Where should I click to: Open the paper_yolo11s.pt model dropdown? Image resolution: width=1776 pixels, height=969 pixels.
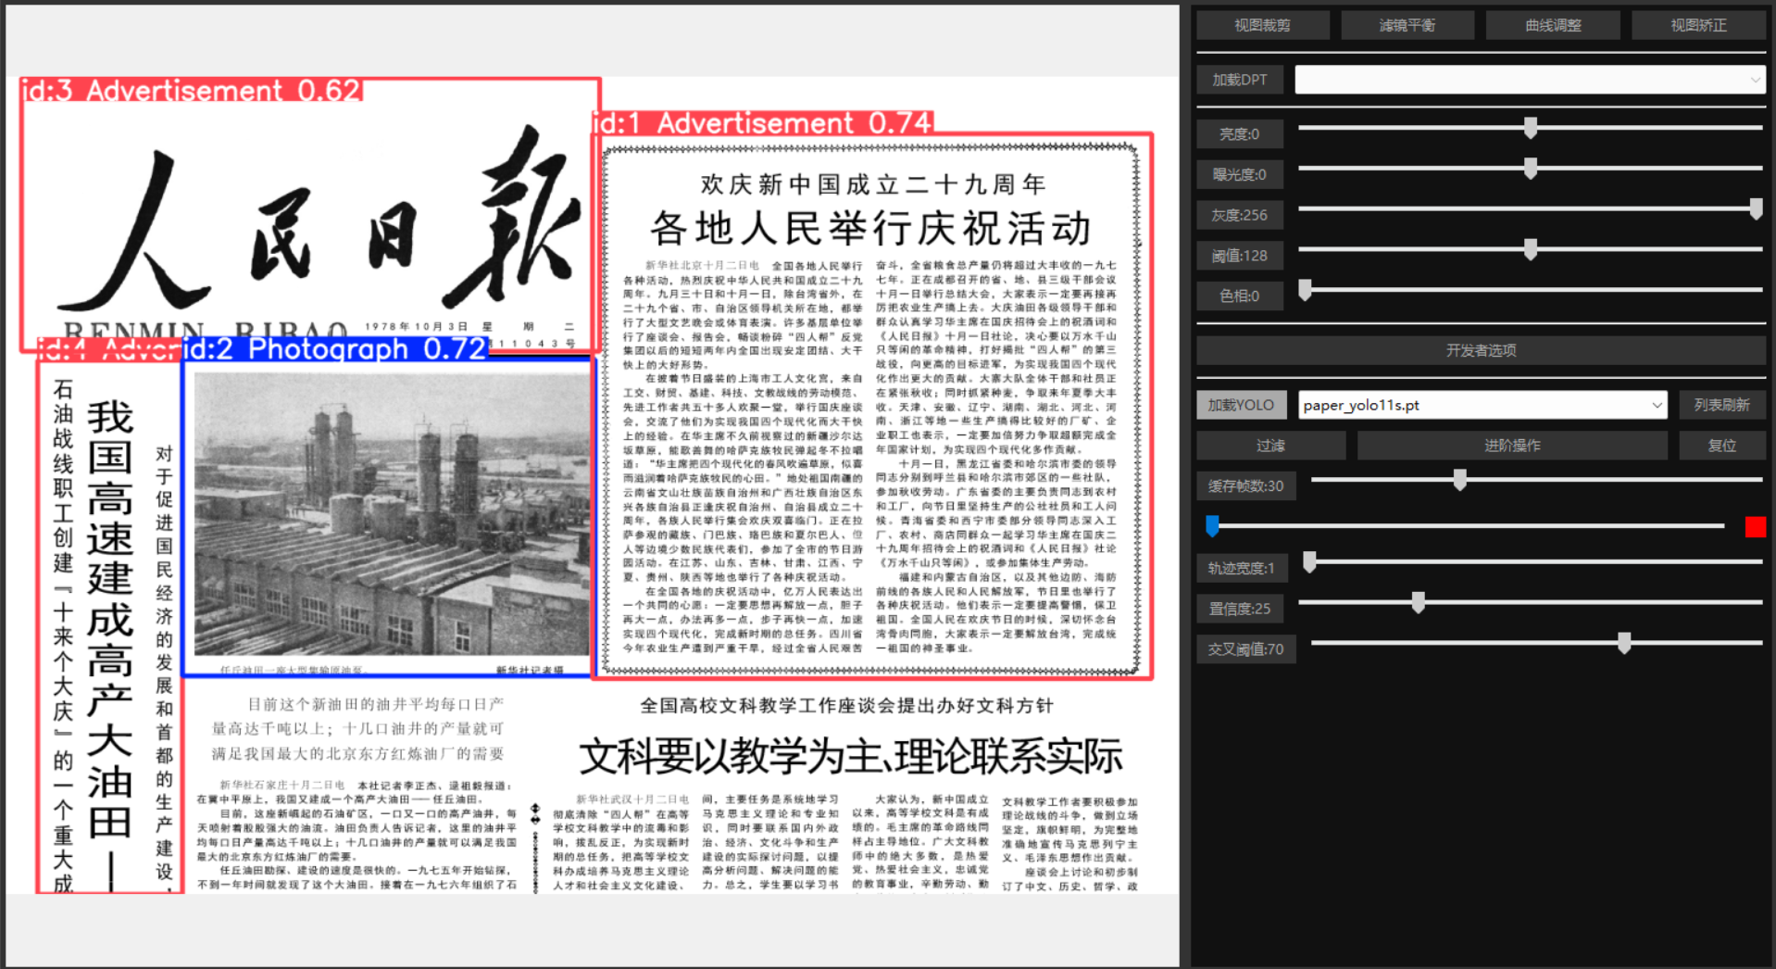[1482, 405]
